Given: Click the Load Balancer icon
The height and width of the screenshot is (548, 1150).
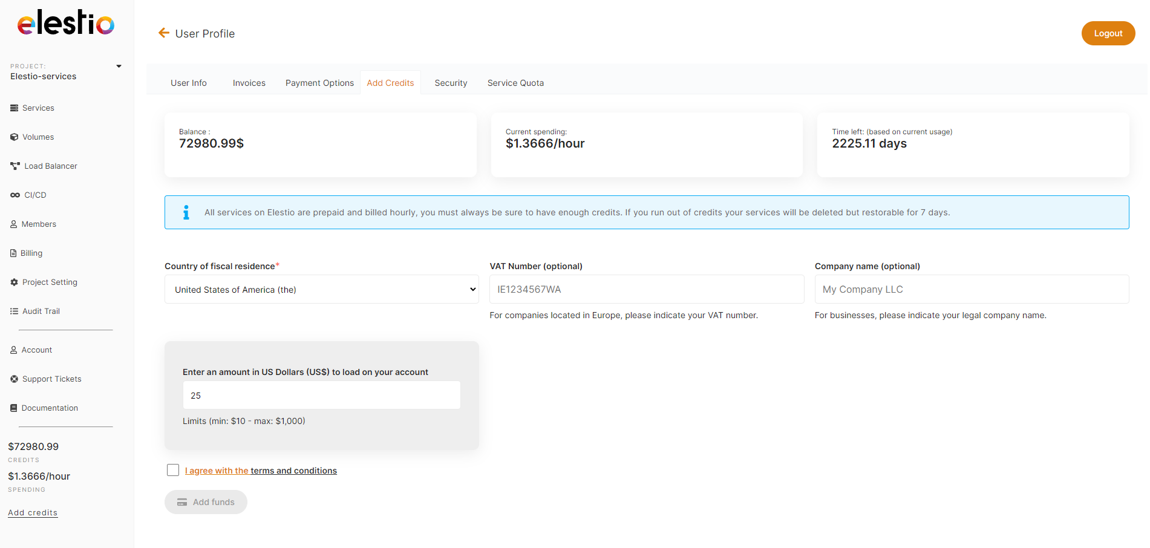Looking at the screenshot, I should pos(15,166).
